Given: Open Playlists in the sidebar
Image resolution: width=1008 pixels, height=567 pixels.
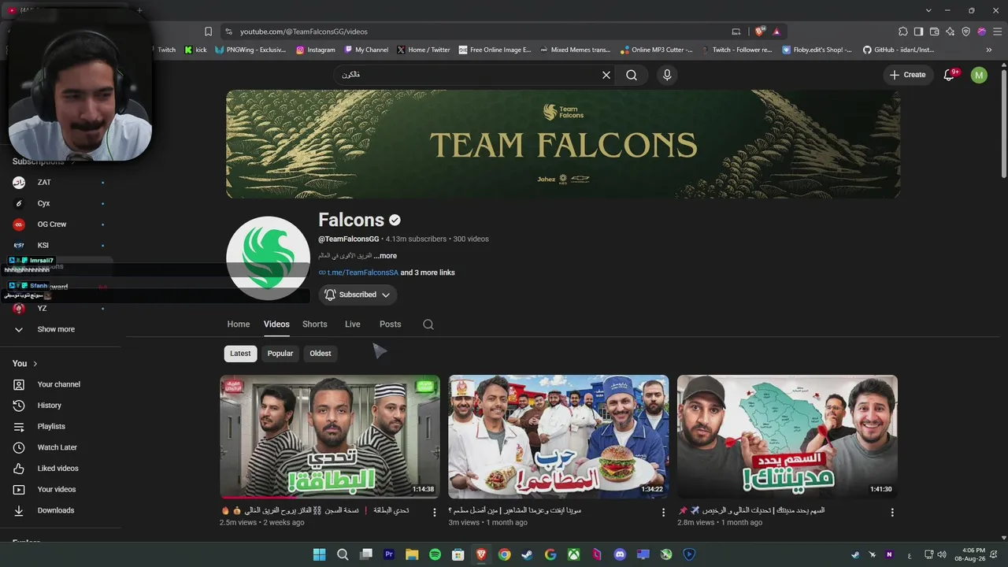Looking at the screenshot, I should click(x=51, y=426).
